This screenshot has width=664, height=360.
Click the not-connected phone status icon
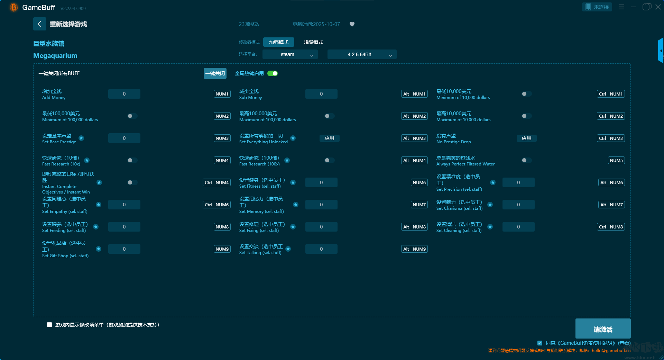click(588, 7)
